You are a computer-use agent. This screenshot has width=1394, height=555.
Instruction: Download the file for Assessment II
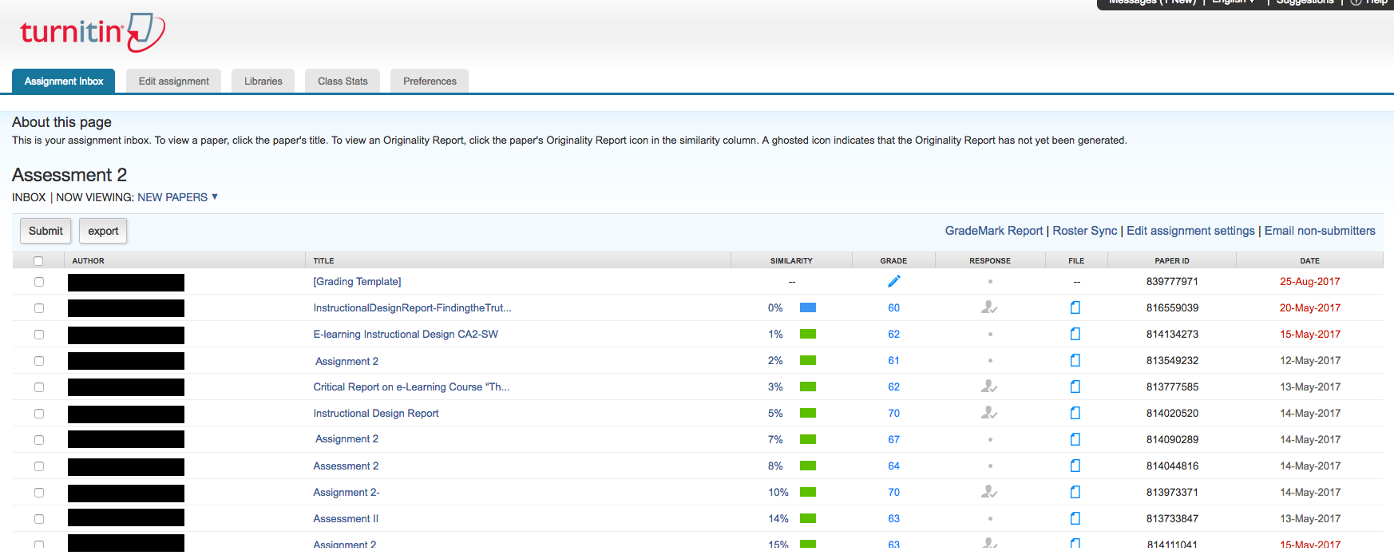(1075, 518)
